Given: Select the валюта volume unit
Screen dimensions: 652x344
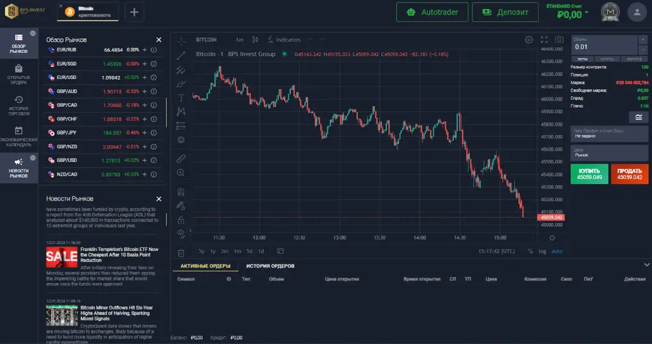Looking at the screenshot, I should click(634, 59).
